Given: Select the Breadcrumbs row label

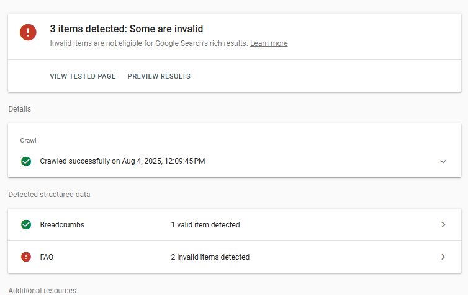Looking at the screenshot, I should click(x=62, y=225).
